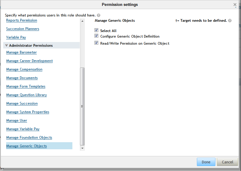Uncheck Read/Write Permission on Generic Object

coord(96,43)
